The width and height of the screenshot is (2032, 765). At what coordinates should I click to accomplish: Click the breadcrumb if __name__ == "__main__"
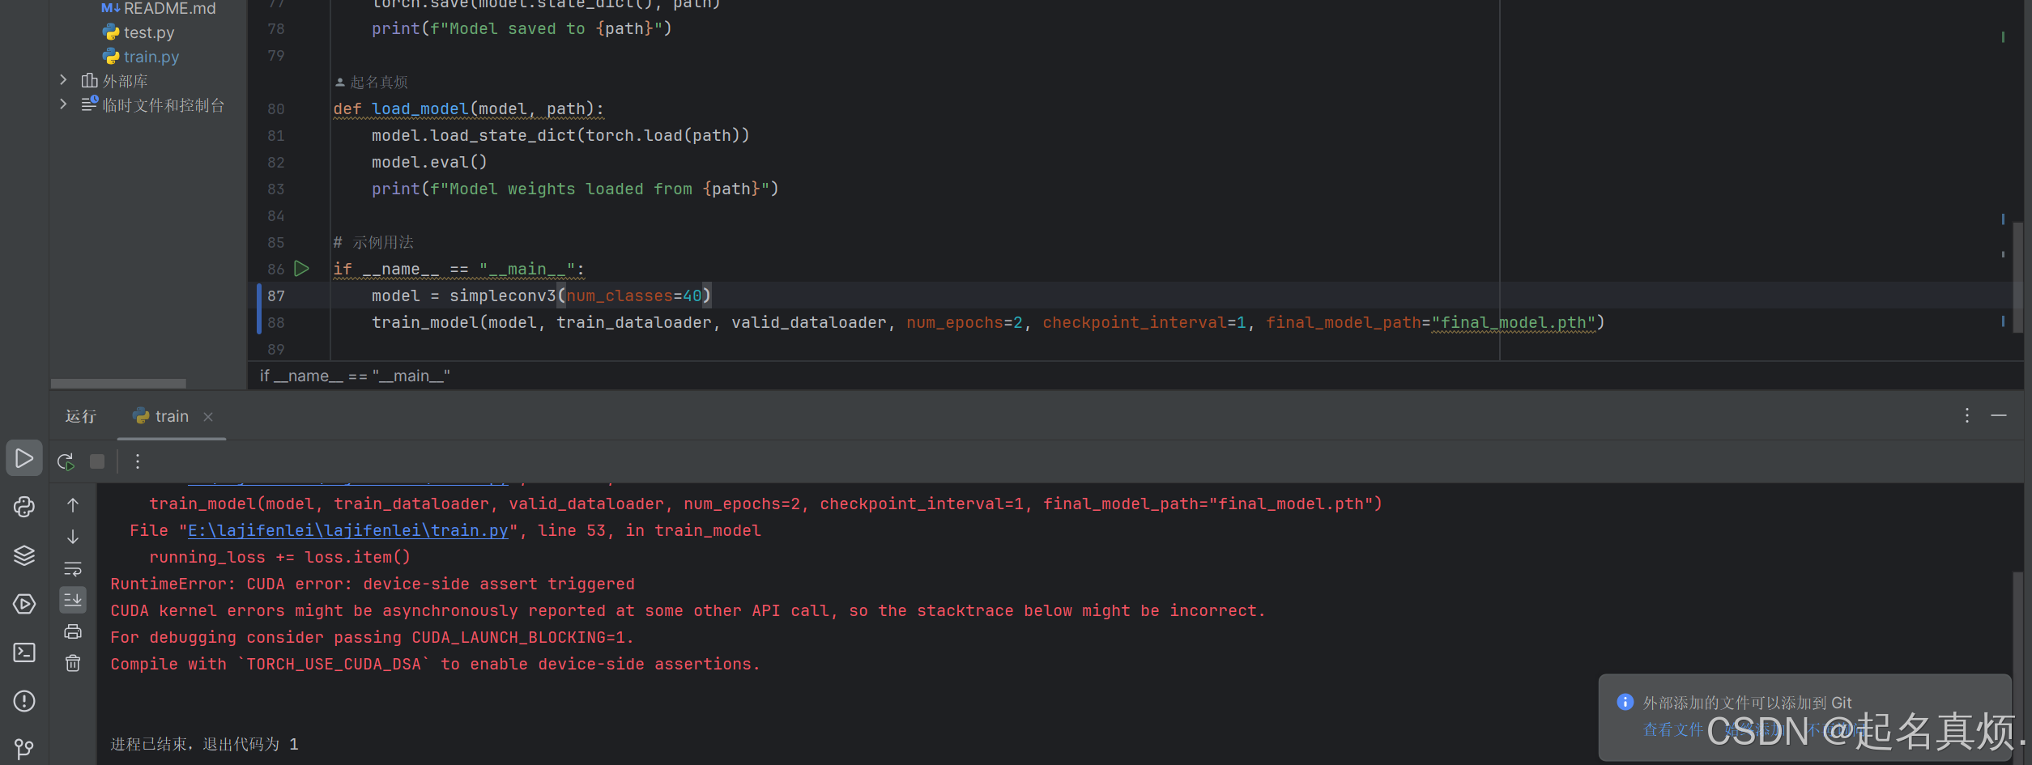coord(355,376)
